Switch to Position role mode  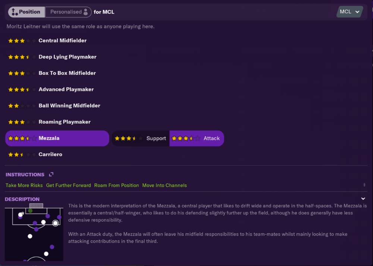(x=26, y=12)
